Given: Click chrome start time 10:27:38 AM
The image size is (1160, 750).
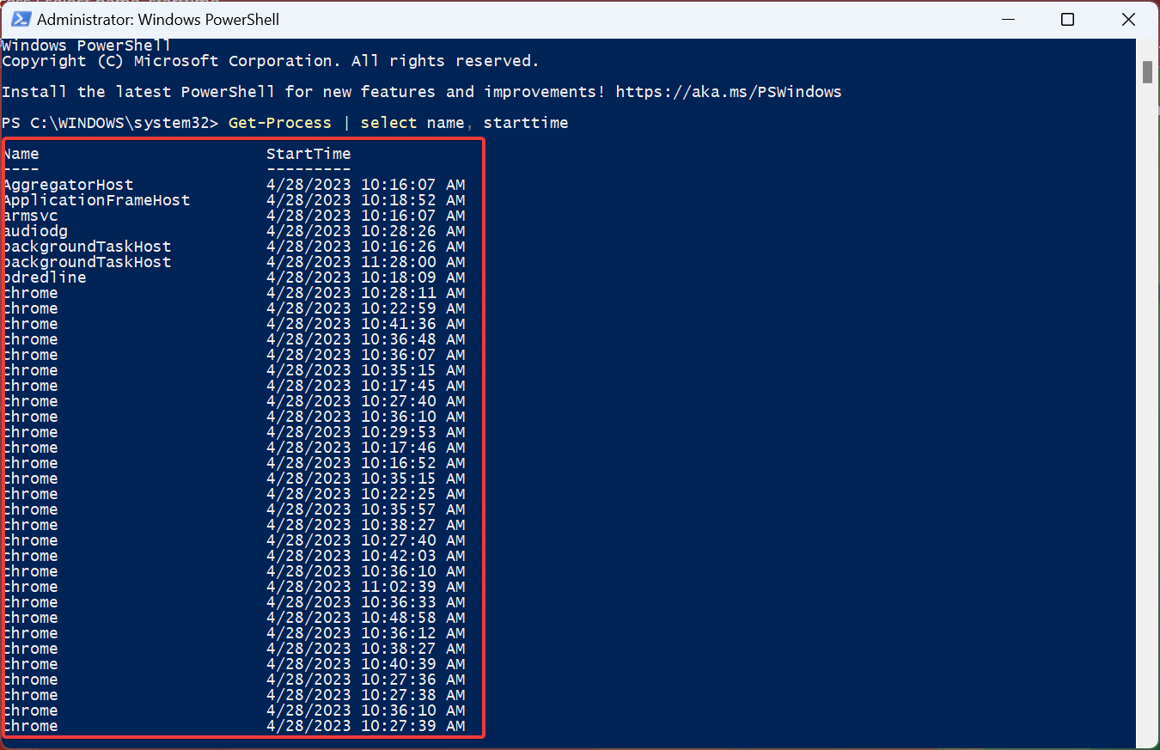Looking at the screenshot, I should [366, 695].
